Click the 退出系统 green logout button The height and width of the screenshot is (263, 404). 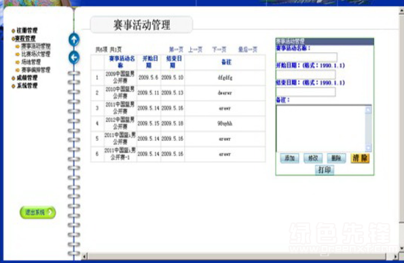pos(38,213)
